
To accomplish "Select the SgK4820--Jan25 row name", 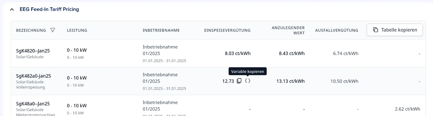I will (33, 51).
